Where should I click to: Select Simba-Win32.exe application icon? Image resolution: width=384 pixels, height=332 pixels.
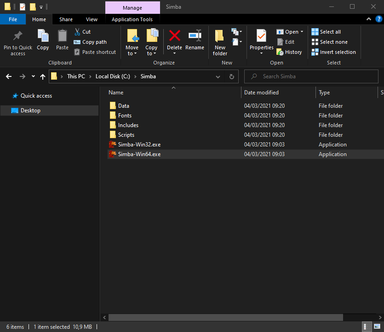click(112, 145)
